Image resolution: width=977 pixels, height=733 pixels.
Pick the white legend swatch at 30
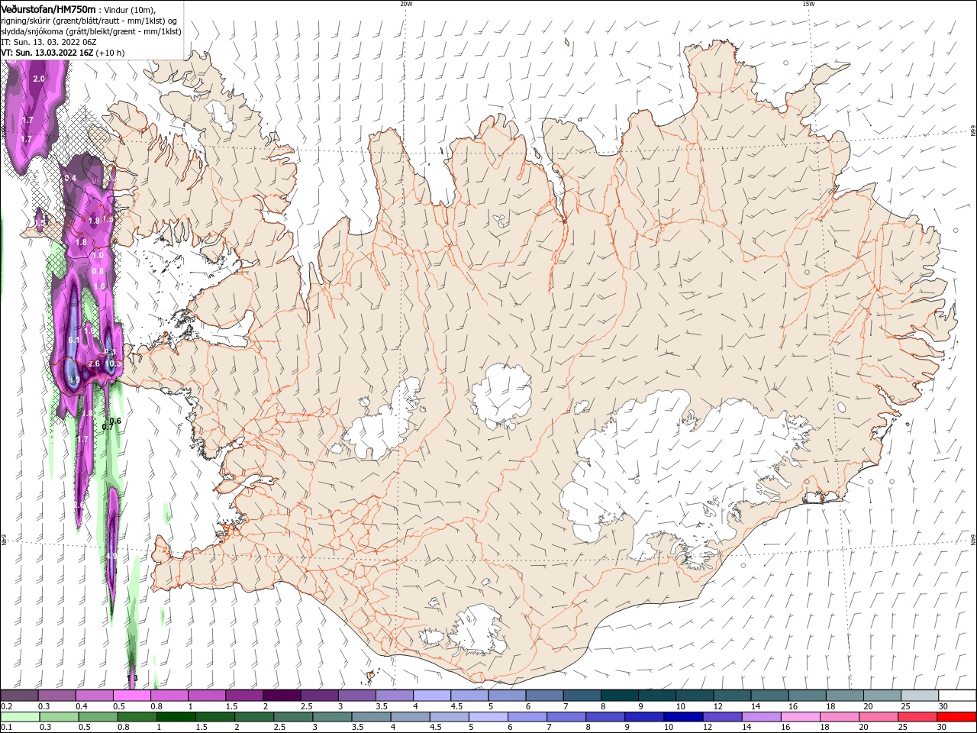tap(957, 696)
